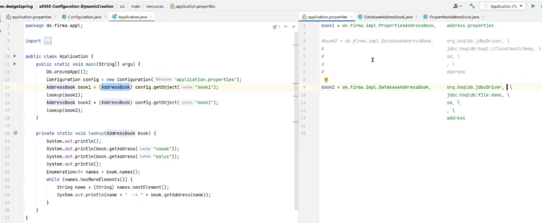Click the sa value on line 11
The width and height of the screenshot is (542, 223).
pos(450,103)
